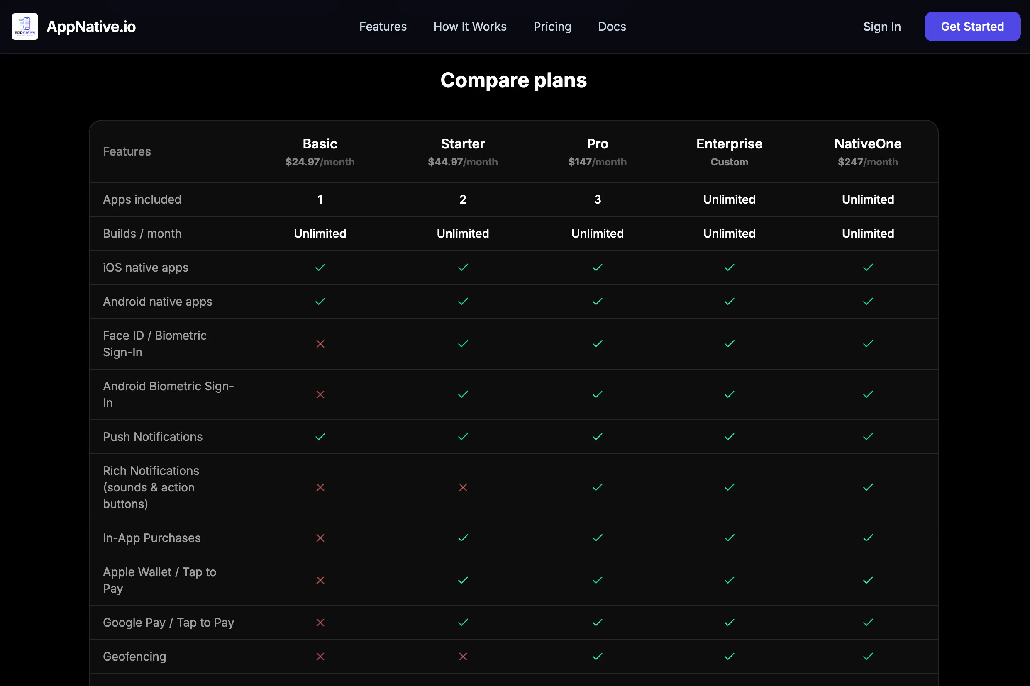Click the Apple Wallet checkmark for NativeOne
The width and height of the screenshot is (1030, 686).
pos(867,580)
